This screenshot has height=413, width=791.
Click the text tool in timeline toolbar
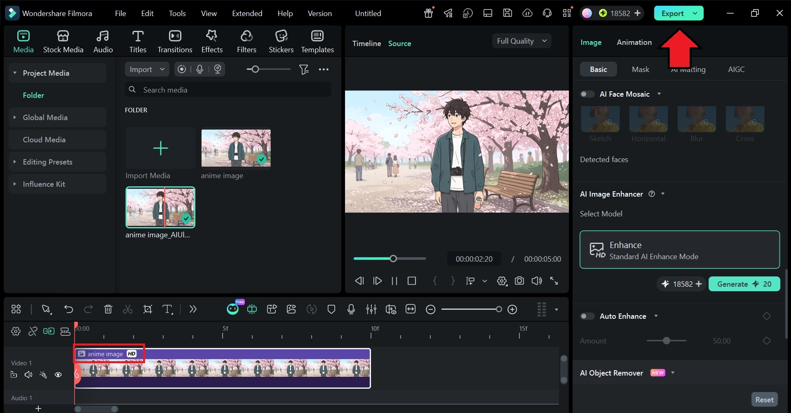pyautogui.click(x=167, y=309)
